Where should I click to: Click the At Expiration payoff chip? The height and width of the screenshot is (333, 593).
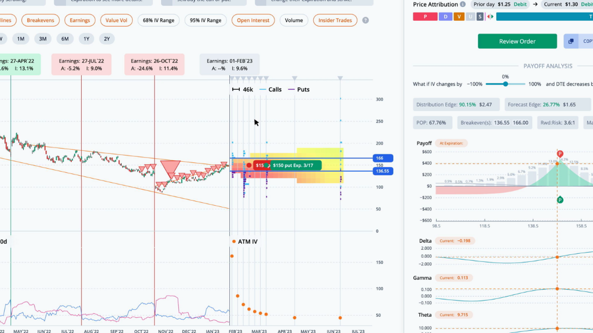click(x=451, y=143)
